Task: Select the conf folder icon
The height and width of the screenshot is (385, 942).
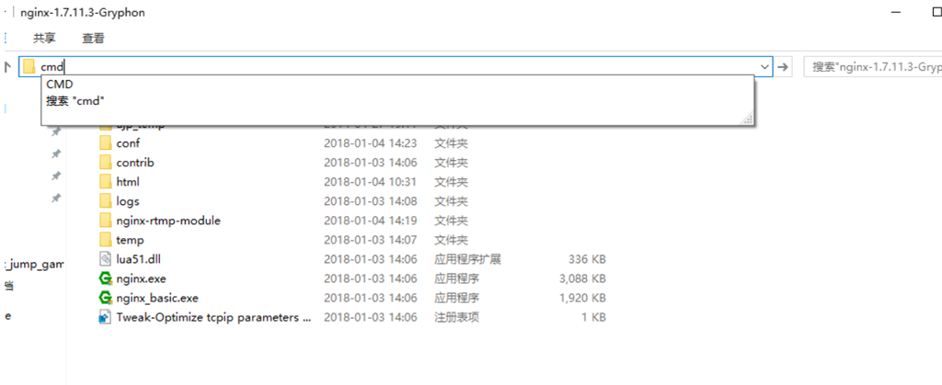Action: pos(106,143)
